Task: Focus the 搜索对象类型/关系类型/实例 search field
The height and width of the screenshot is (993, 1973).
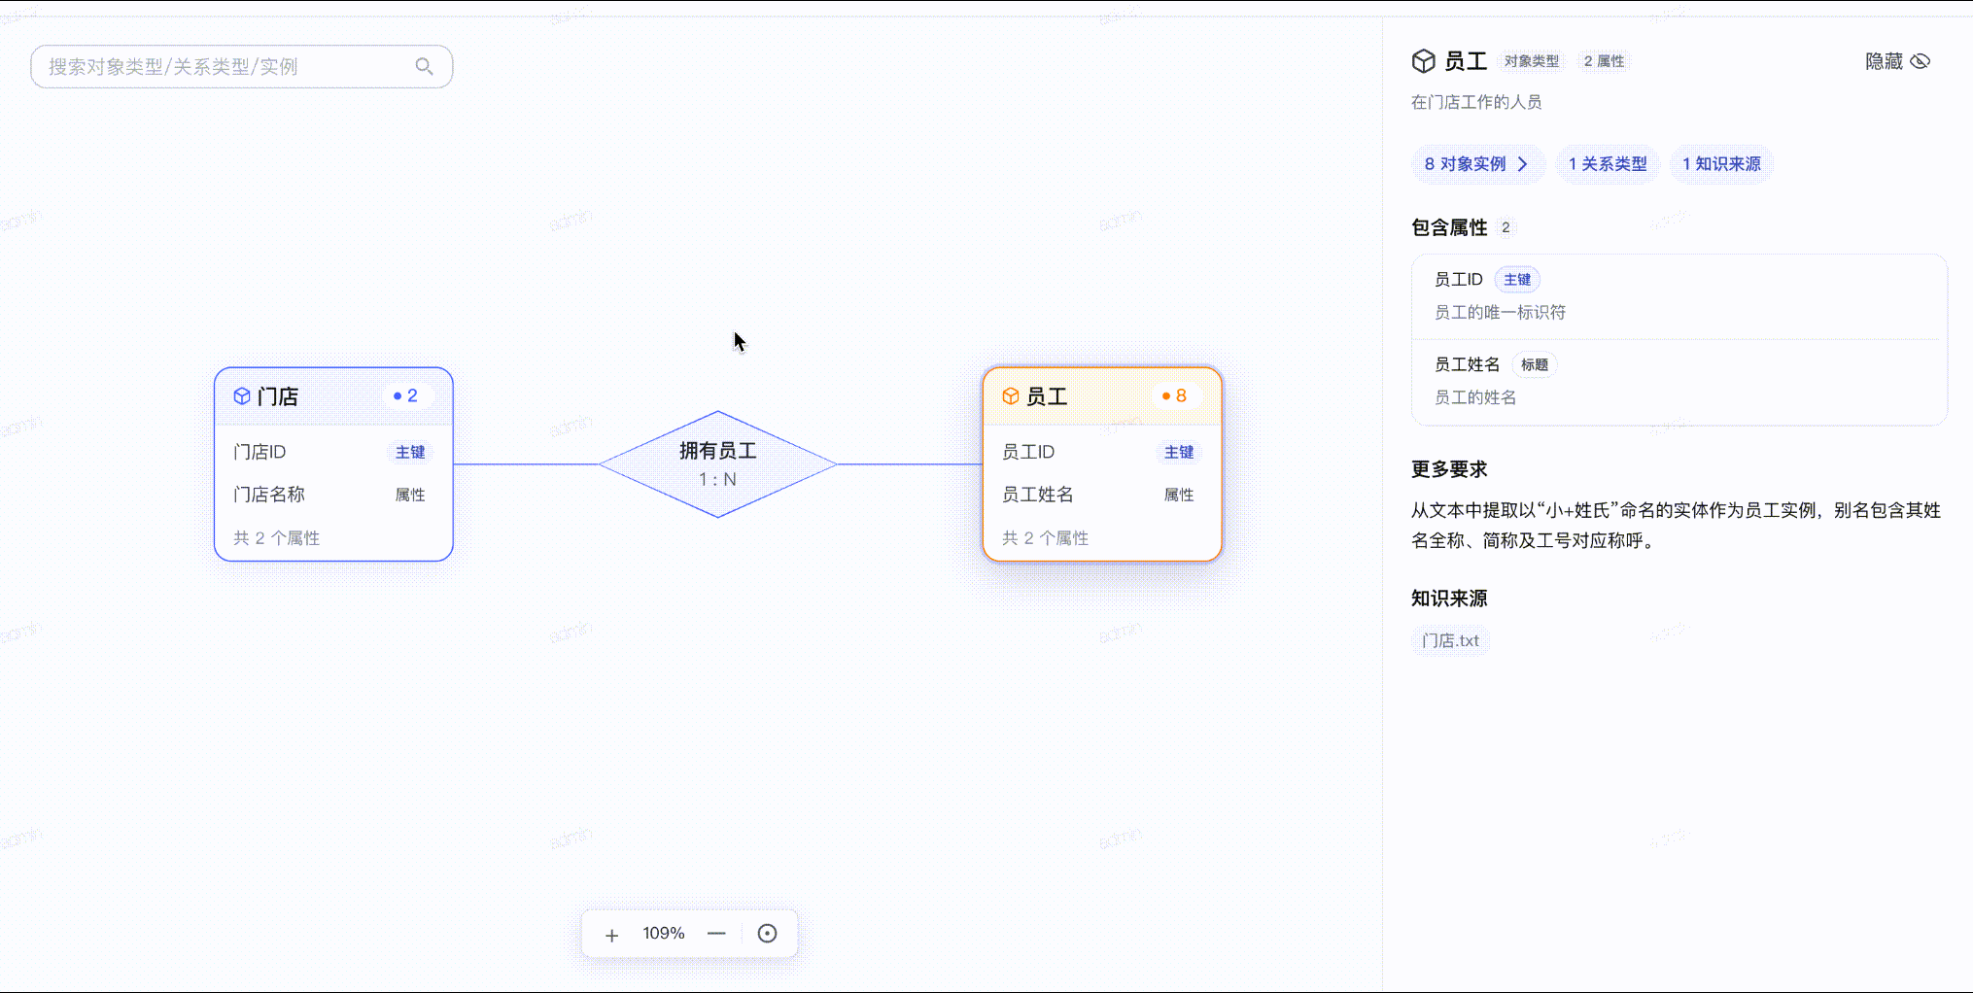Action: (x=241, y=66)
